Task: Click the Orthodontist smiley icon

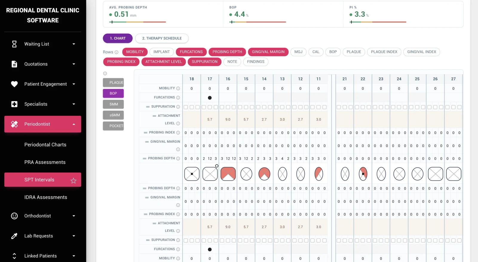Action: pyautogui.click(x=14, y=216)
